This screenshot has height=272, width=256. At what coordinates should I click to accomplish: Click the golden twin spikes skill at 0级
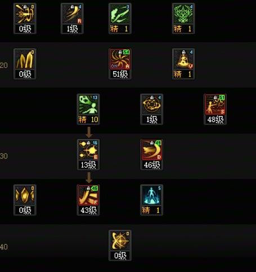click(x=25, y=59)
